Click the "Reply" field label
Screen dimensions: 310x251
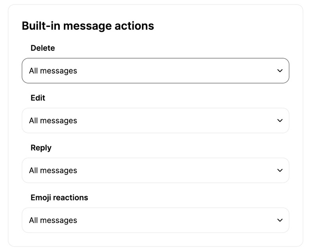(x=41, y=148)
